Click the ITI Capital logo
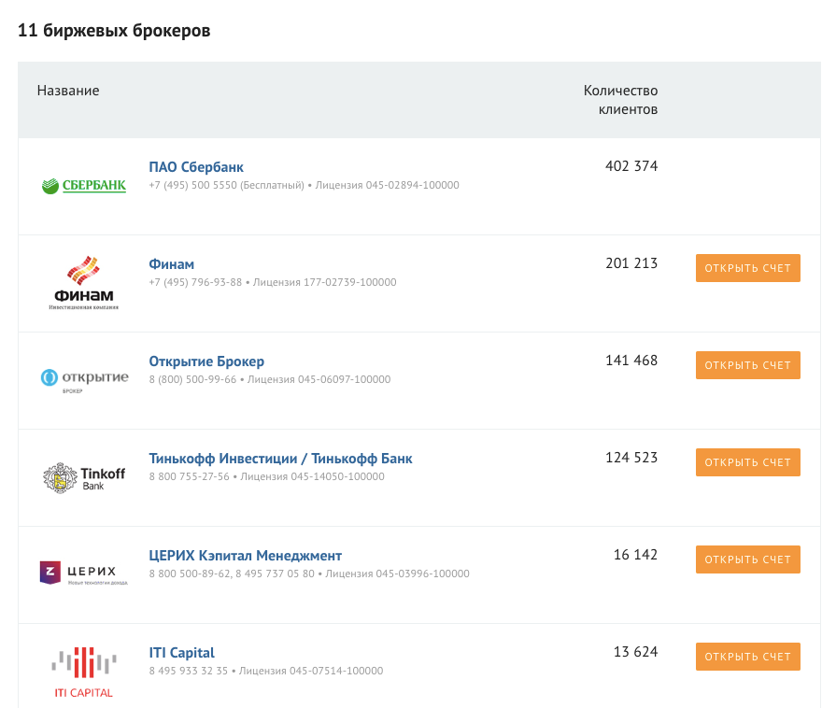Viewport: 822px width, 708px height. point(84,672)
